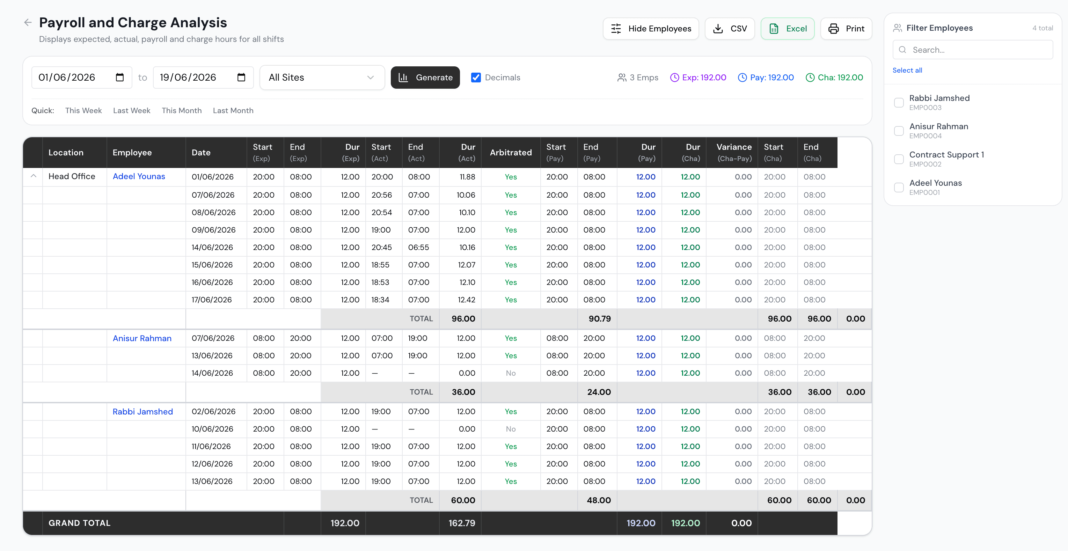This screenshot has width=1068, height=551.
Task: Check the Adeel Younas filter checkbox
Action: click(899, 188)
